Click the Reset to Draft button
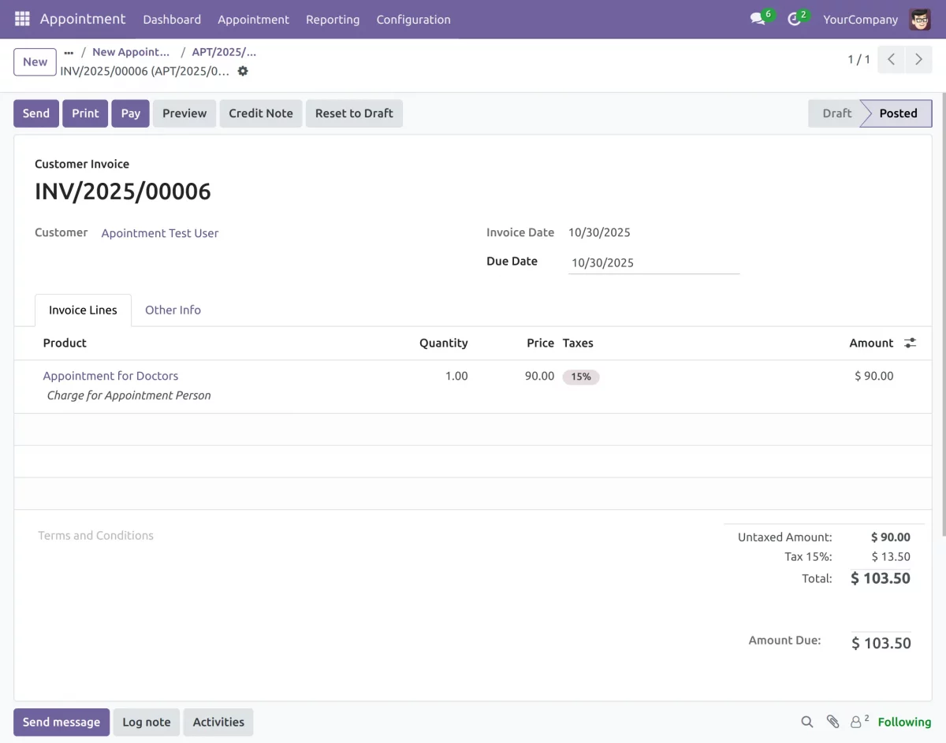This screenshot has height=743, width=946. [354, 113]
